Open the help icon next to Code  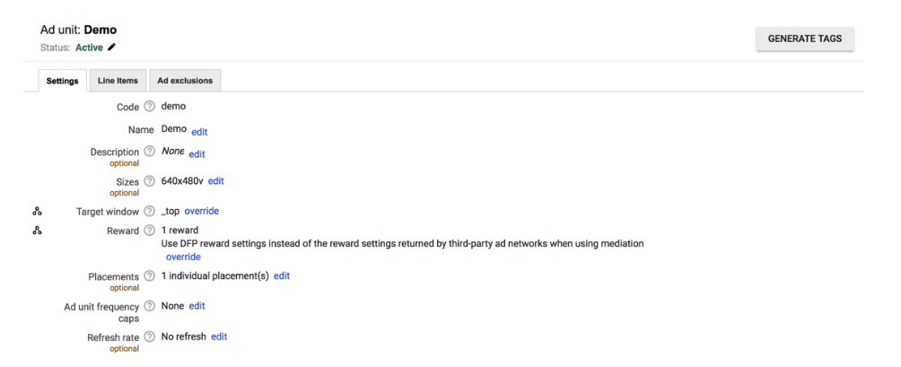149,106
